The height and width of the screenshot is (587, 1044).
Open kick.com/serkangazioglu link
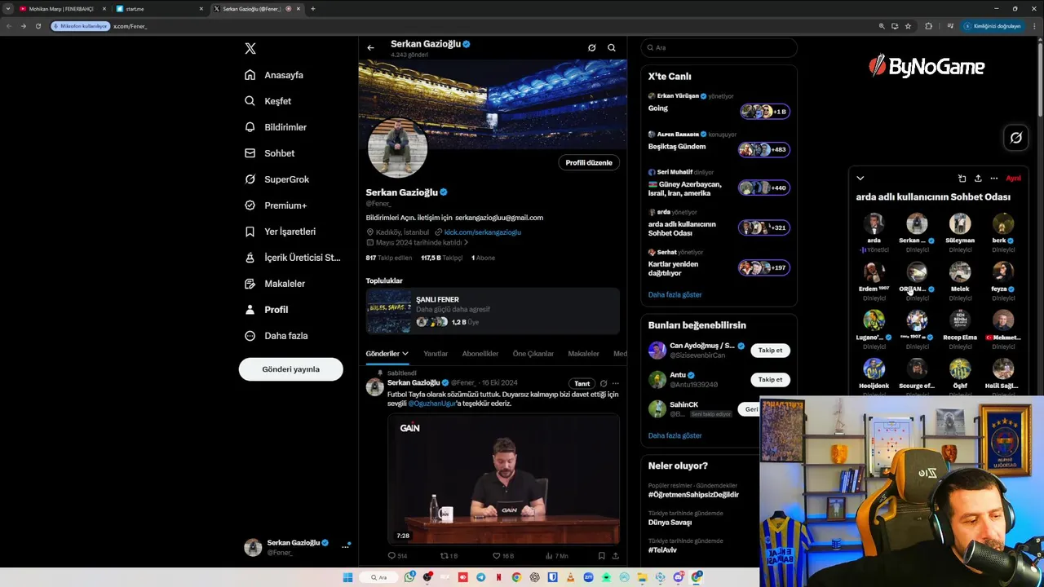[x=483, y=232]
